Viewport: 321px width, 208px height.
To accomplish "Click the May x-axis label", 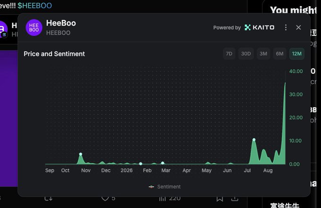I will [207, 171].
